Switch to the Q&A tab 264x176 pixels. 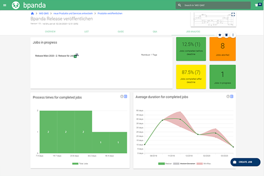click(x=155, y=31)
